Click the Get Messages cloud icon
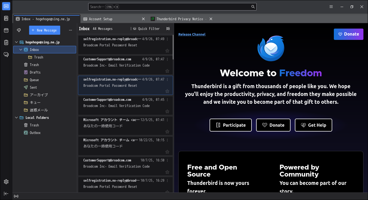This screenshot has width=368, height=200. point(19,30)
